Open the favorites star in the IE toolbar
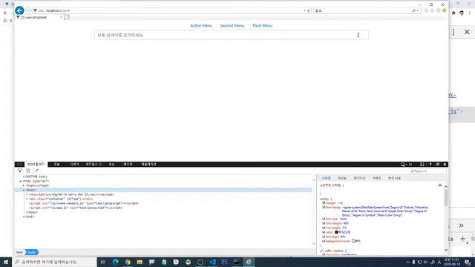The image size is (475, 267). pyautogui.click(x=432, y=10)
